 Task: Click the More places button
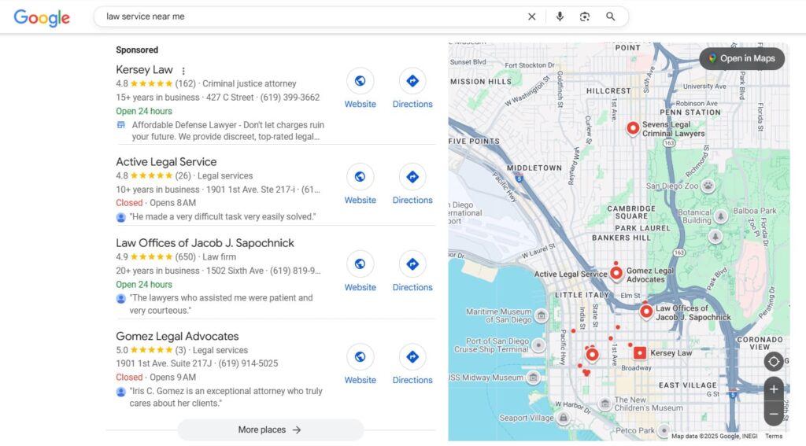[271, 429]
